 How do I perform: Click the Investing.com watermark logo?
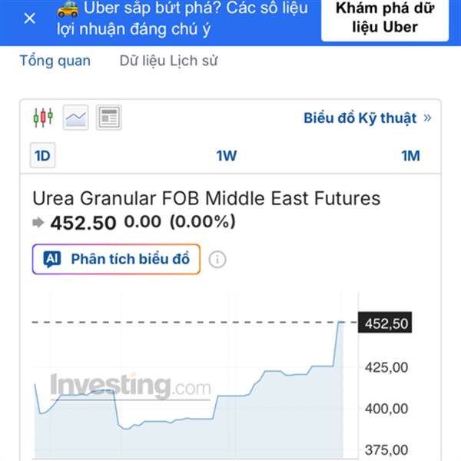131,385
